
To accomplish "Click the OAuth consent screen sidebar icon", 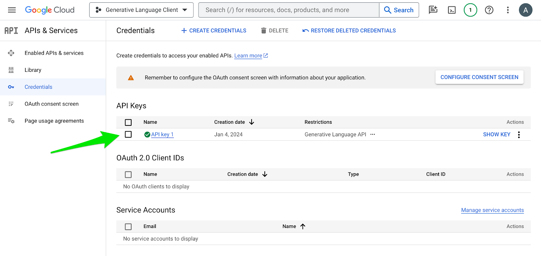I will (x=11, y=104).
